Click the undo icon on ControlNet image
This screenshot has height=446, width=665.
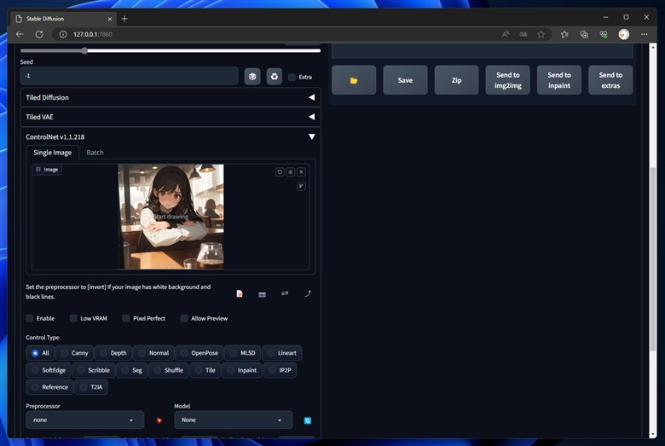tap(280, 171)
